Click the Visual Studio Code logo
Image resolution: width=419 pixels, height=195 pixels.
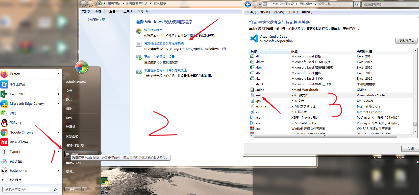[x=254, y=38]
